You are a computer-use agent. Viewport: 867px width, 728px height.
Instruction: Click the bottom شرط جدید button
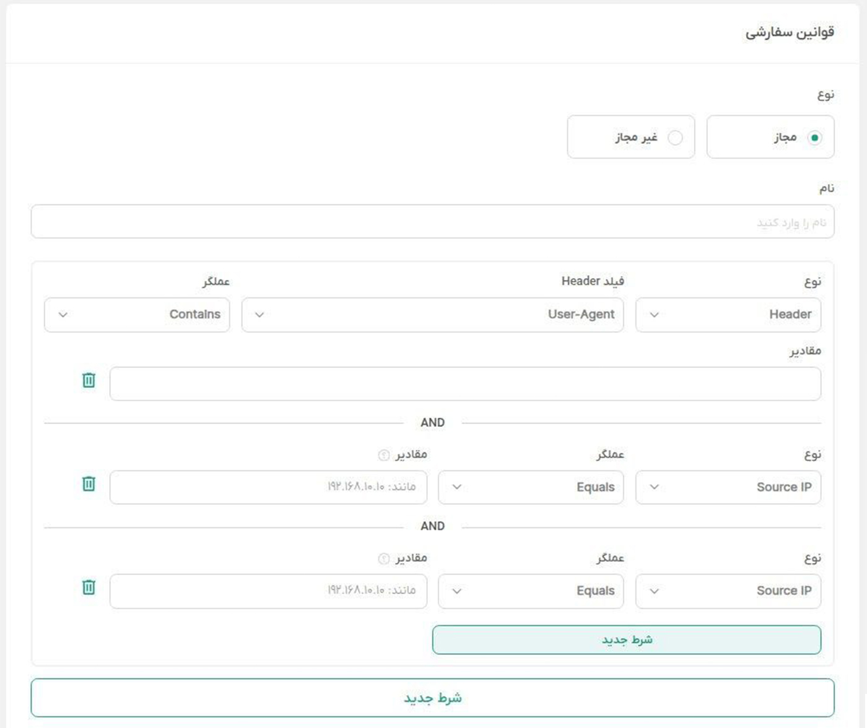434,697
